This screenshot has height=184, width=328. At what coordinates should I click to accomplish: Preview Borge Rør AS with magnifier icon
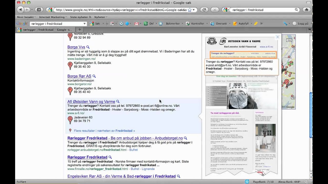point(94,76)
